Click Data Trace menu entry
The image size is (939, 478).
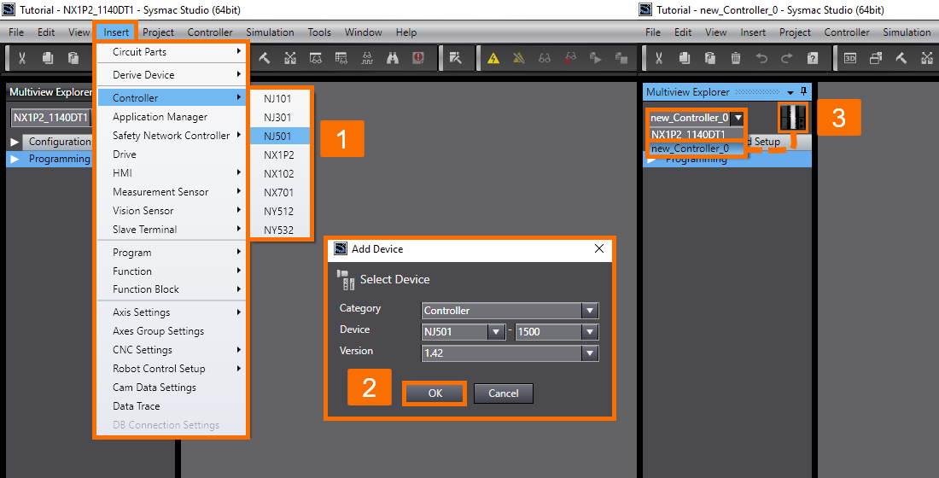(x=172, y=406)
